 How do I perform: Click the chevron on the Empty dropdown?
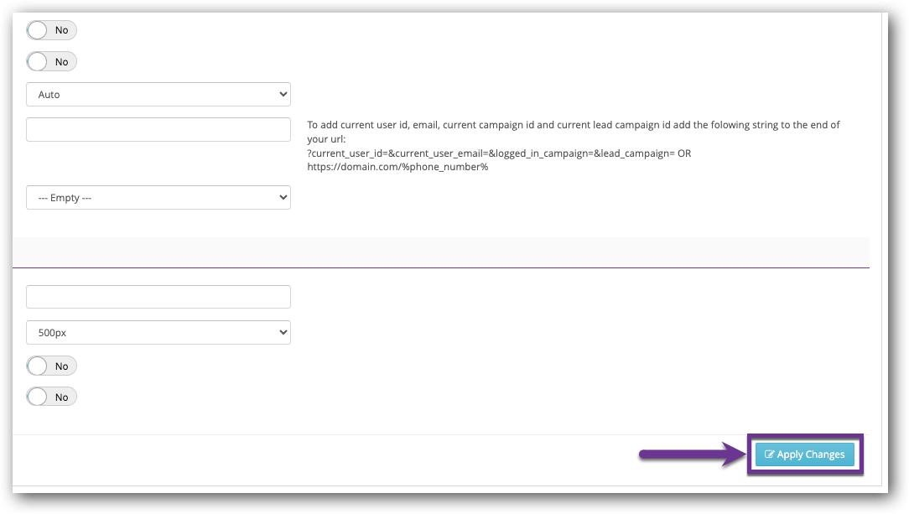pos(283,197)
